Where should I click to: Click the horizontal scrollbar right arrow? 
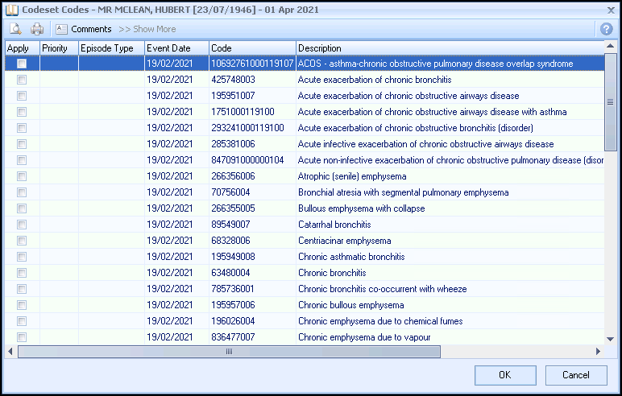click(598, 352)
